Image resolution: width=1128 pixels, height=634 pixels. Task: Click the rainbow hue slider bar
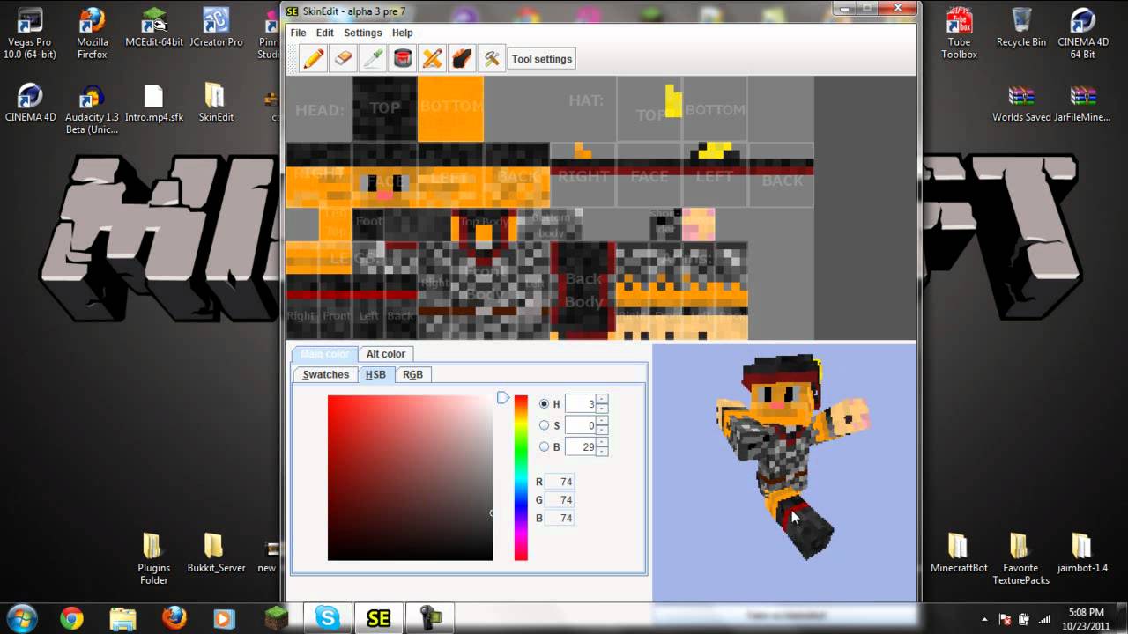coord(521,477)
